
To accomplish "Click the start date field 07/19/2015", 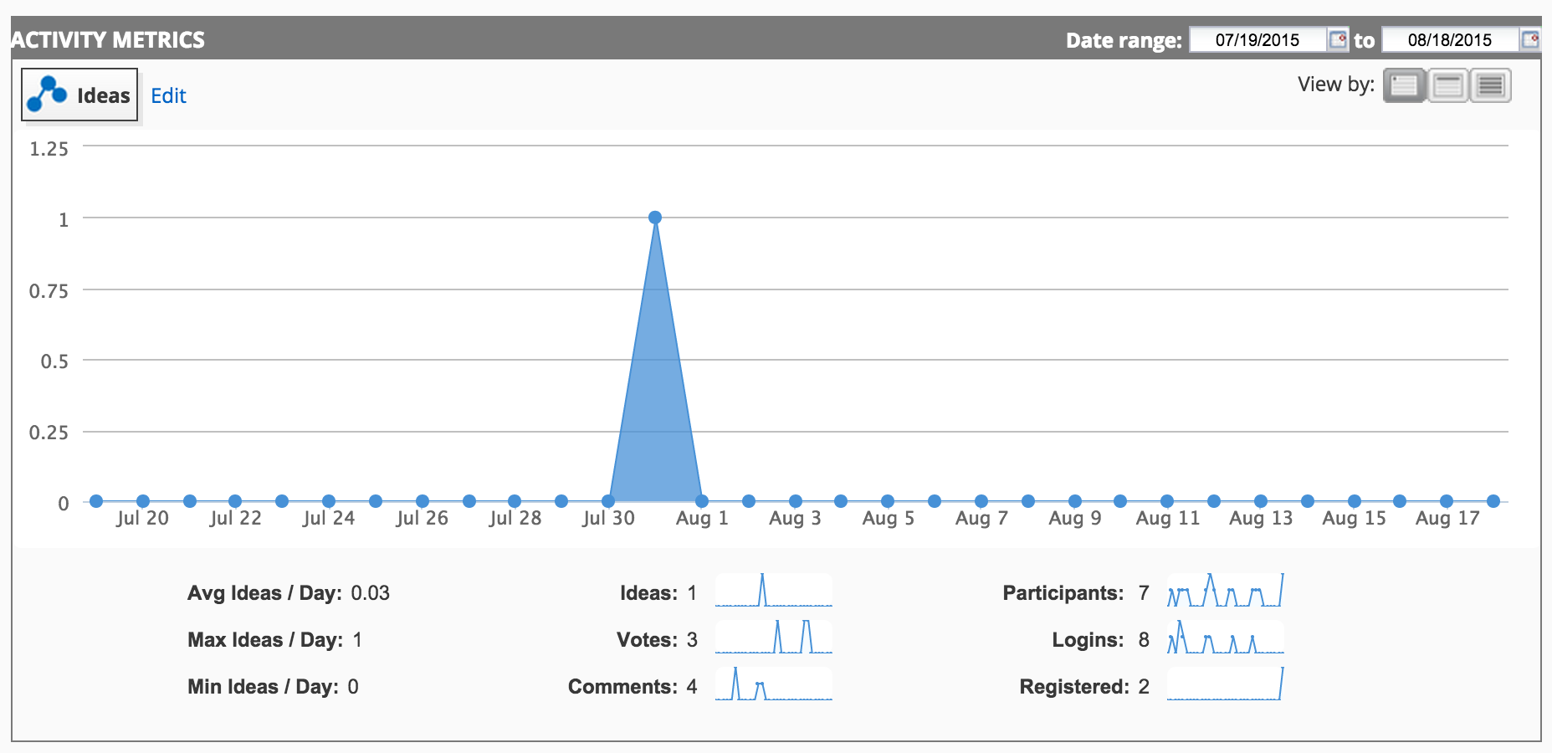I will pos(1257,39).
